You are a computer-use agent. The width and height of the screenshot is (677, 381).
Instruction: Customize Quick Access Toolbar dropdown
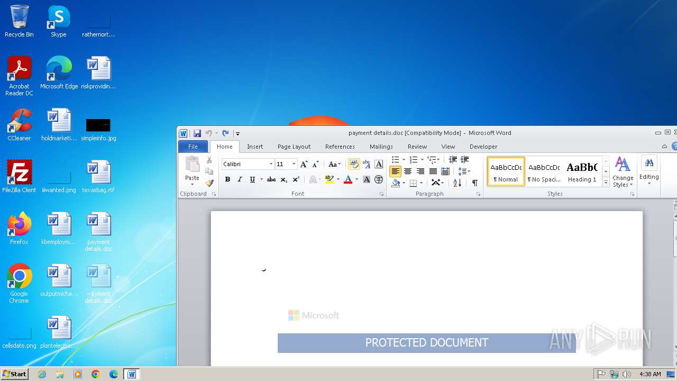(237, 133)
